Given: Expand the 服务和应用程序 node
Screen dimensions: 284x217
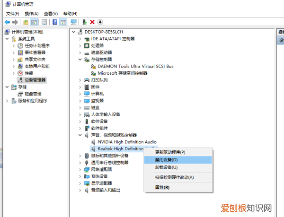Looking at the screenshot, I should click(7, 101).
